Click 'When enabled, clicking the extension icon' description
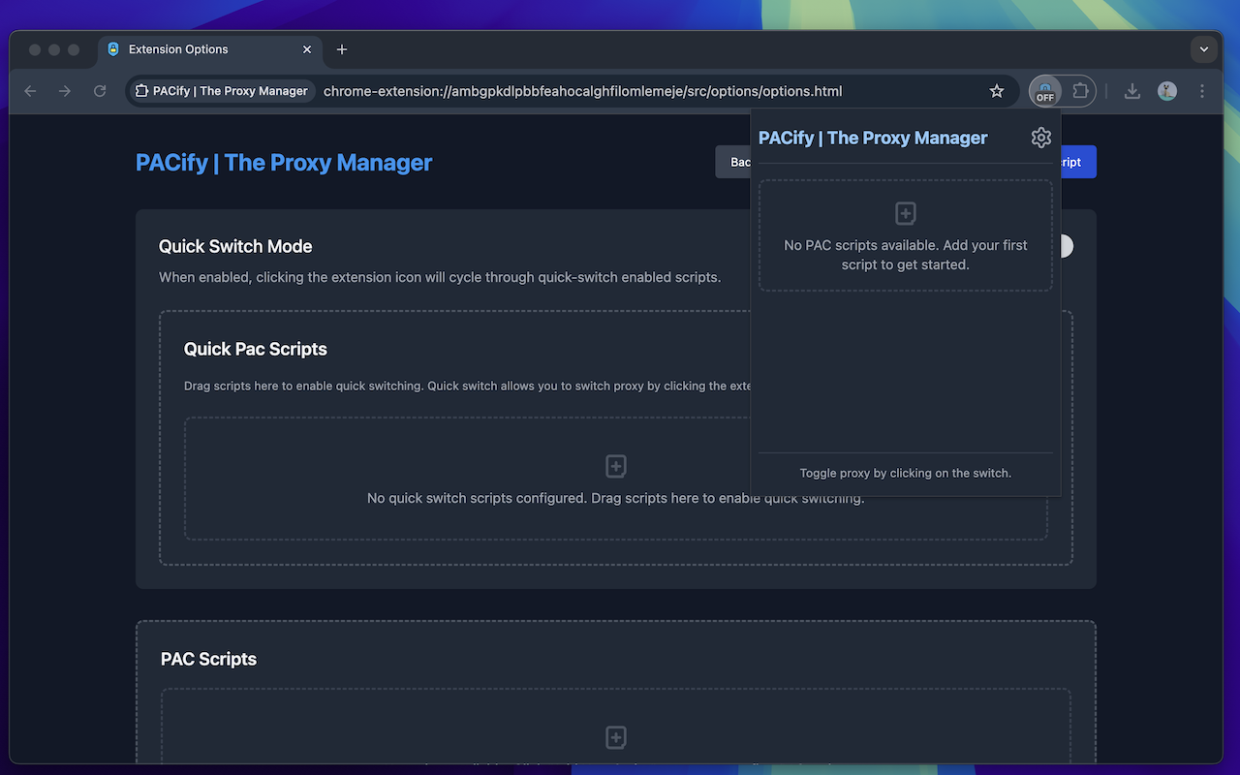Screen dimensions: 1240x775 click(x=440, y=277)
